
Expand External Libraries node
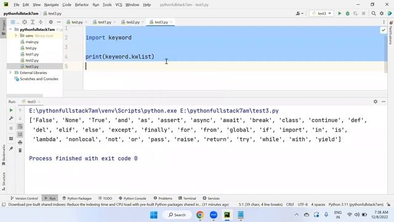(10, 73)
